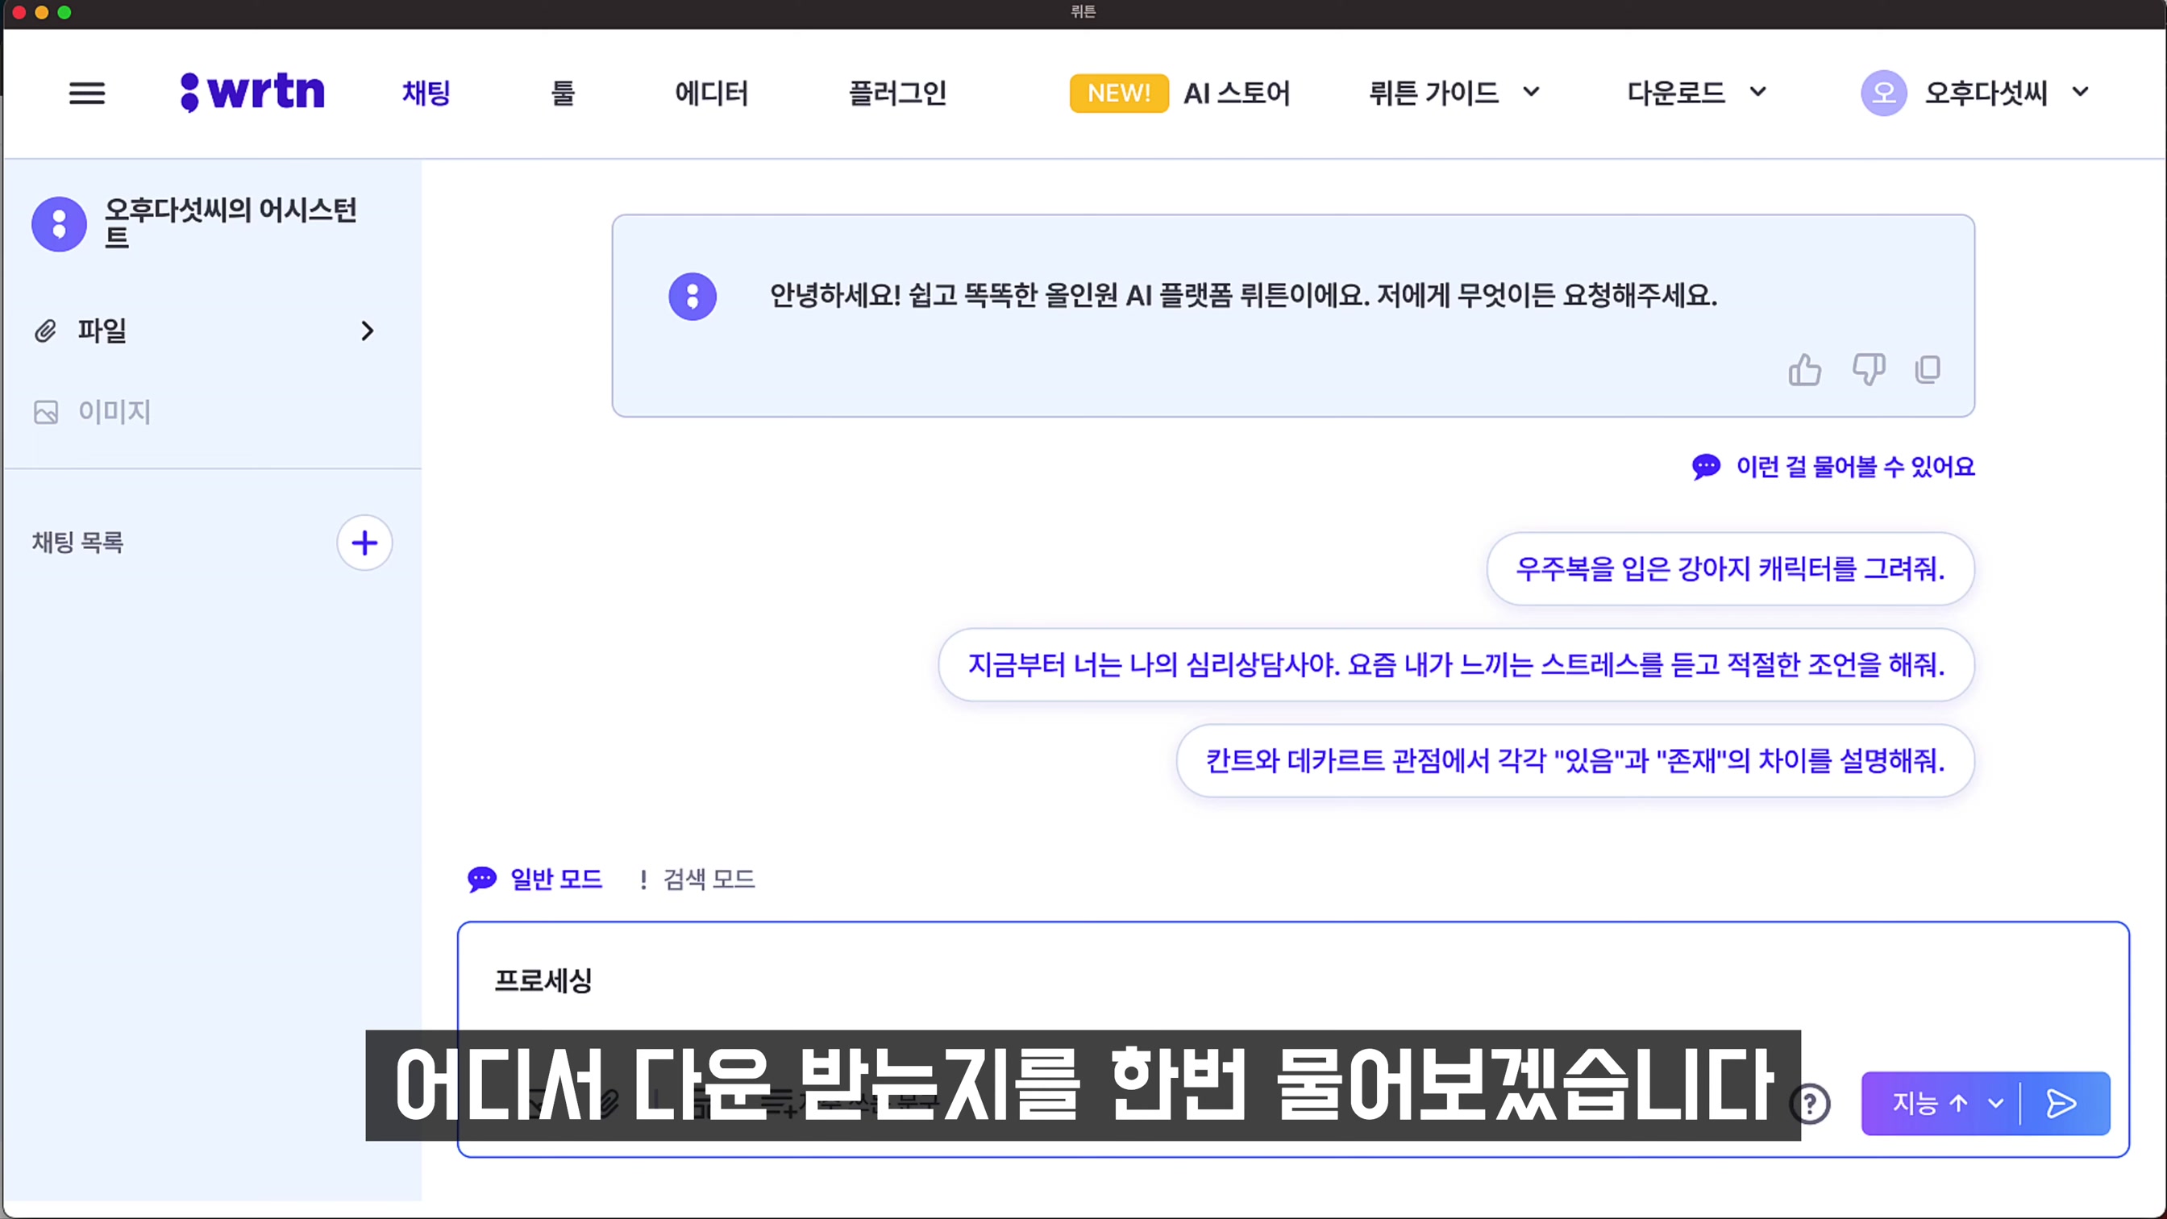Image resolution: width=2167 pixels, height=1219 pixels.
Task: Click the 뤼튼 window title
Action: pyautogui.click(x=1083, y=12)
